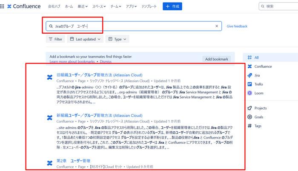Click the blue 作成 create button
Viewport: 298px width, 171px height.
[172, 6]
